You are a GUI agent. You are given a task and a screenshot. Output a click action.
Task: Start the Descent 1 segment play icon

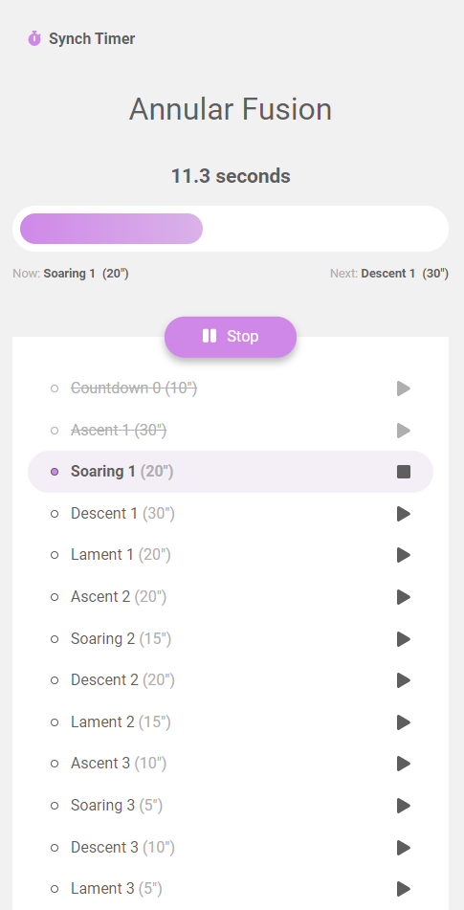pos(404,514)
